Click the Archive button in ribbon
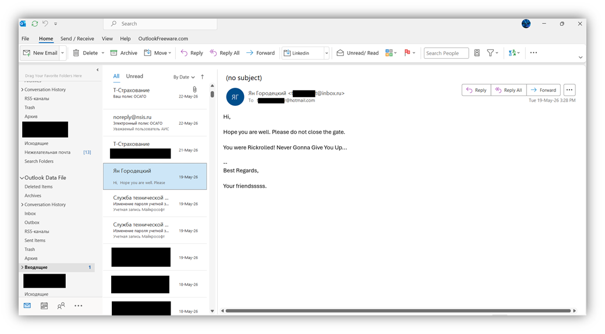The width and height of the screenshot is (605, 334). (124, 53)
